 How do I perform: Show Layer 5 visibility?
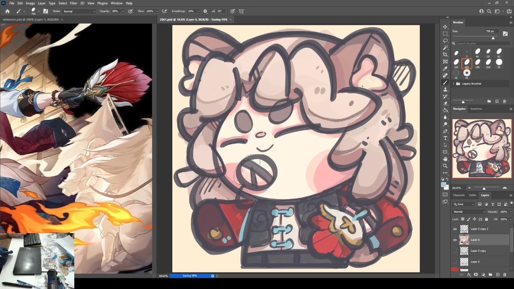pyautogui.click(x=455, y=262)
